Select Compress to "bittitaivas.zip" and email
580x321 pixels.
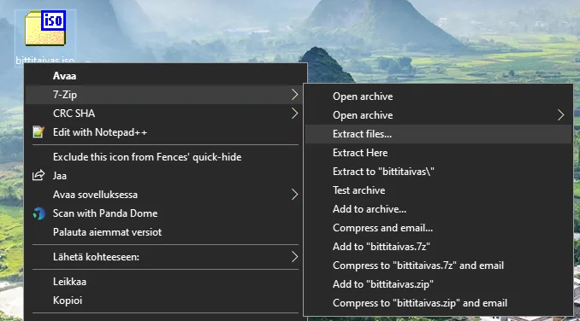[x=438, y=303]
